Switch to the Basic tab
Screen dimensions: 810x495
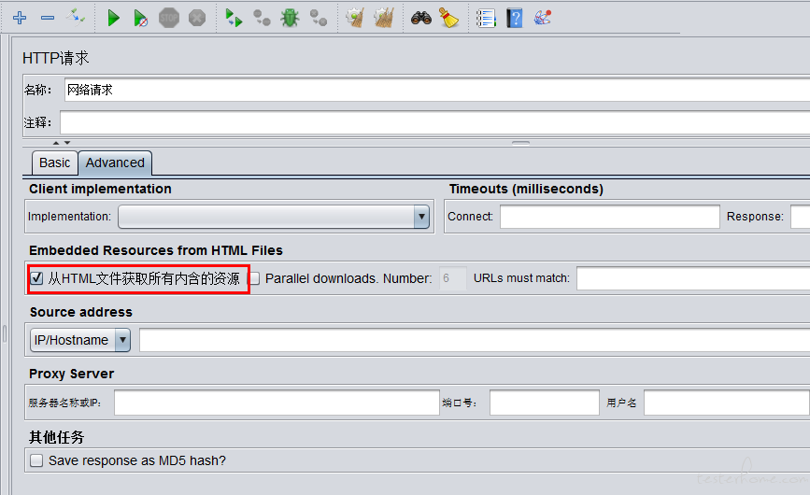click(x=54, y=163)
